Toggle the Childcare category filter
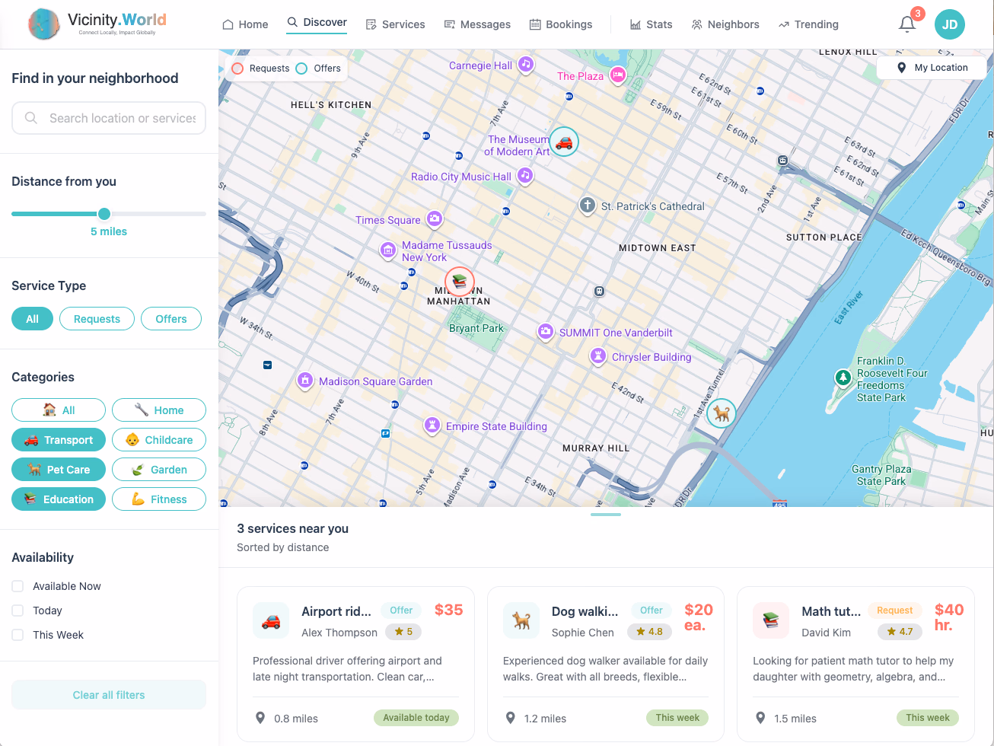994x746 pixels. pos(159,440)
